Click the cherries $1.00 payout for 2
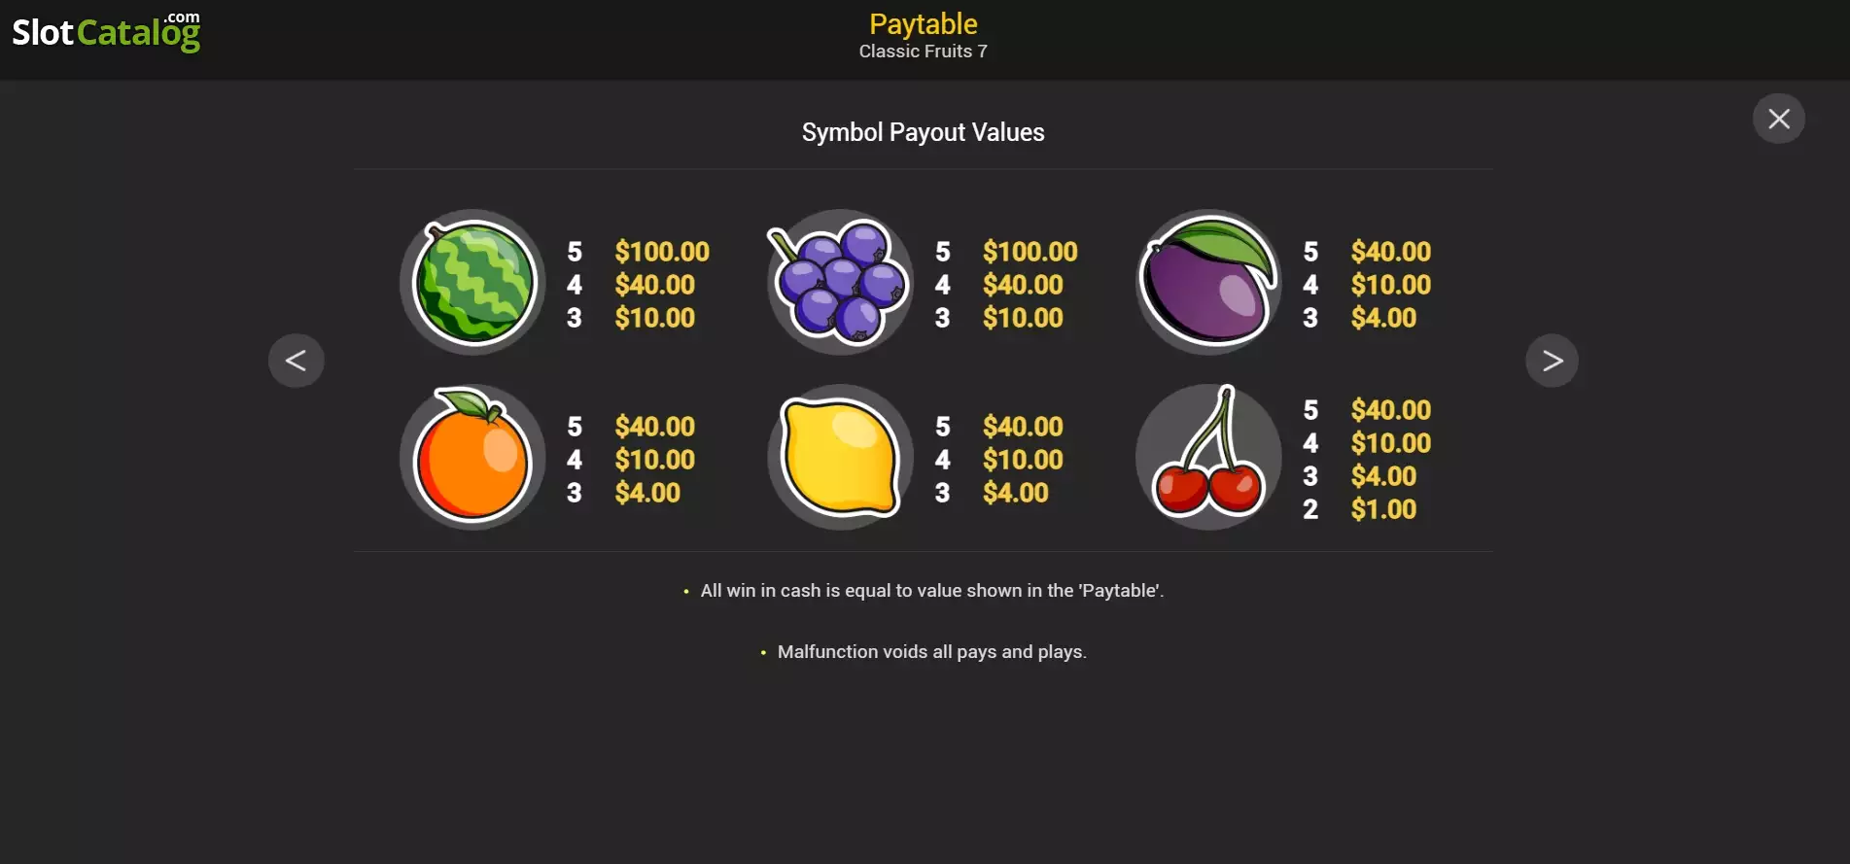The width and height of the screenshot is (1850, 864). tap(1383, 509)
